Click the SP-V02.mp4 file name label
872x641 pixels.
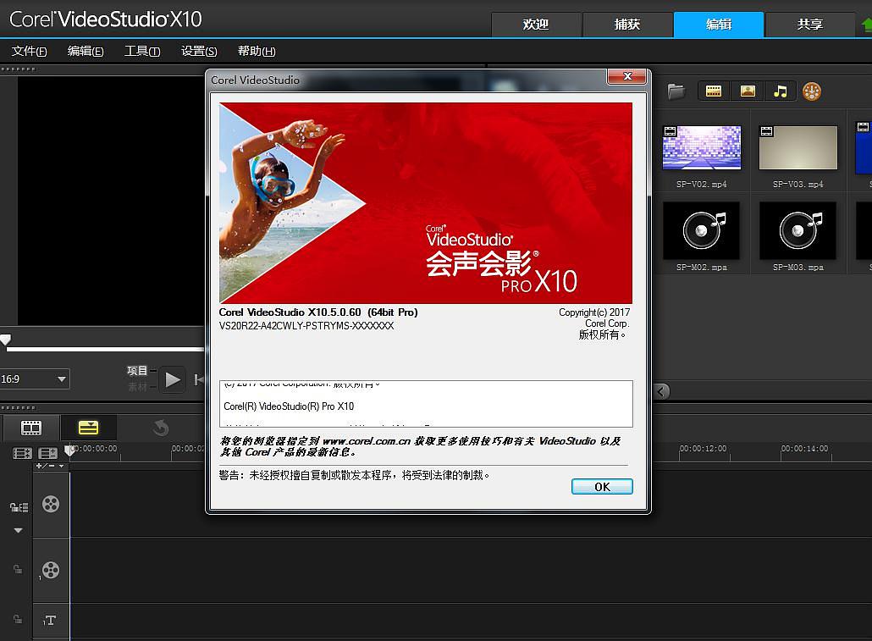701,185
